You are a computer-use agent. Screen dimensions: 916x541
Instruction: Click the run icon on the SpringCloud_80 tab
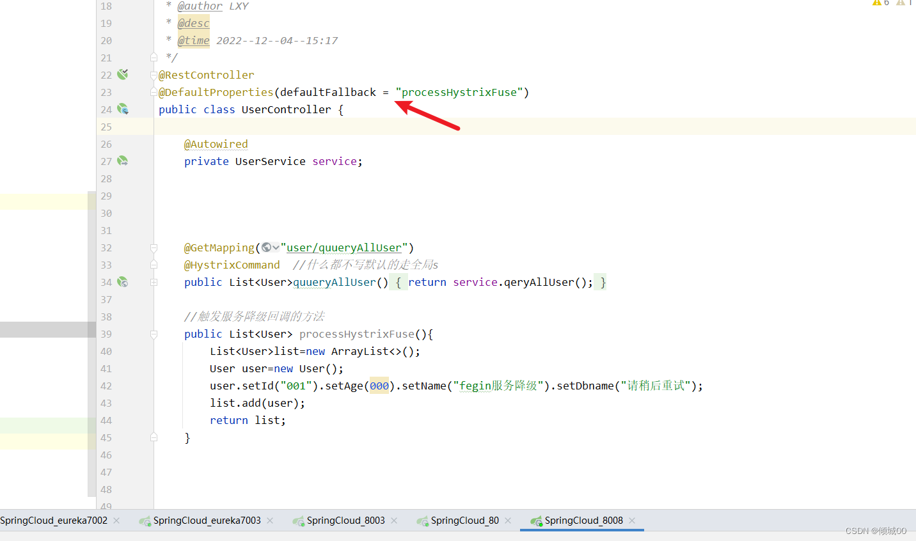point(423,521)
